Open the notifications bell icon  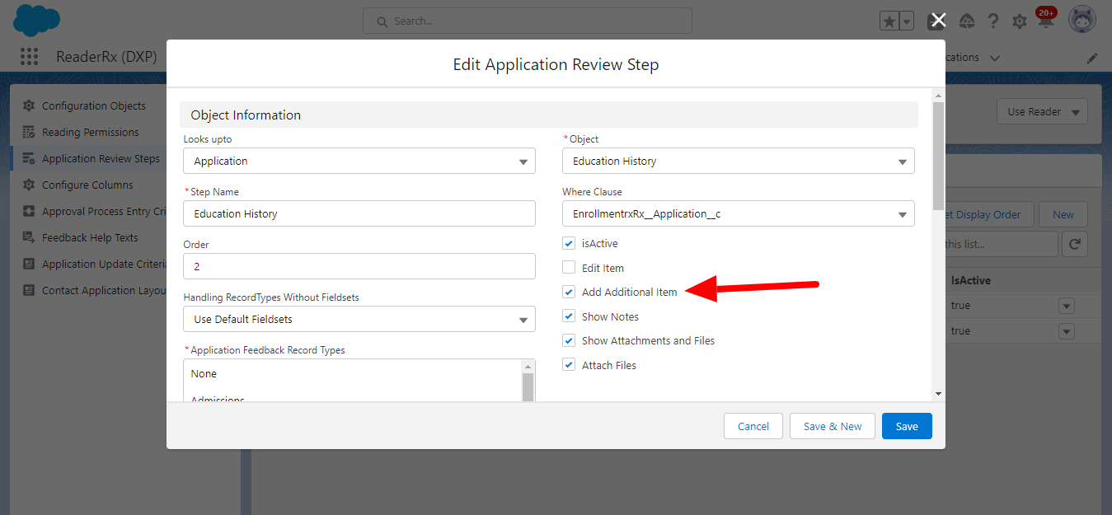(1045, 21)
